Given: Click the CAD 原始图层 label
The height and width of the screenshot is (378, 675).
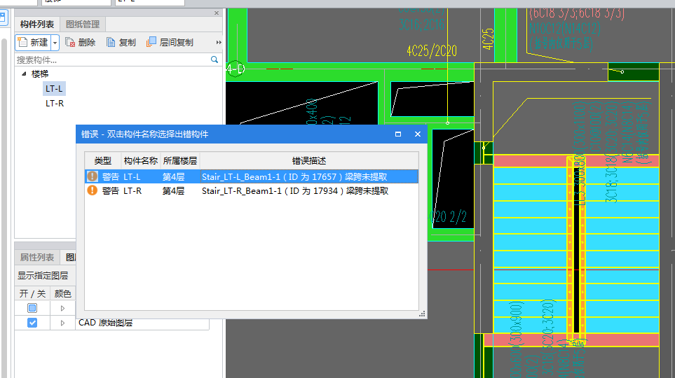Looking at the screenshot, I should [105, 323].
